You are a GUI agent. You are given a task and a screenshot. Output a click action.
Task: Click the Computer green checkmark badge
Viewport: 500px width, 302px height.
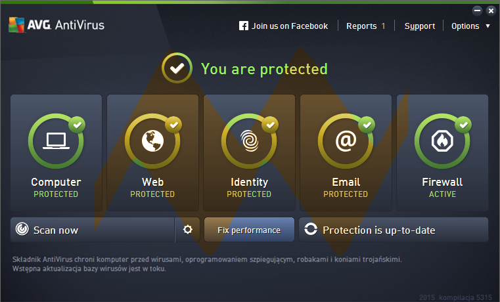[x=77, y=123]
